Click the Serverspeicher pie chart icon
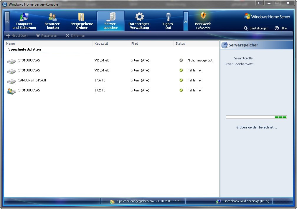The width and height of the screenshot is (297, 209). click(x=224, y=45)
